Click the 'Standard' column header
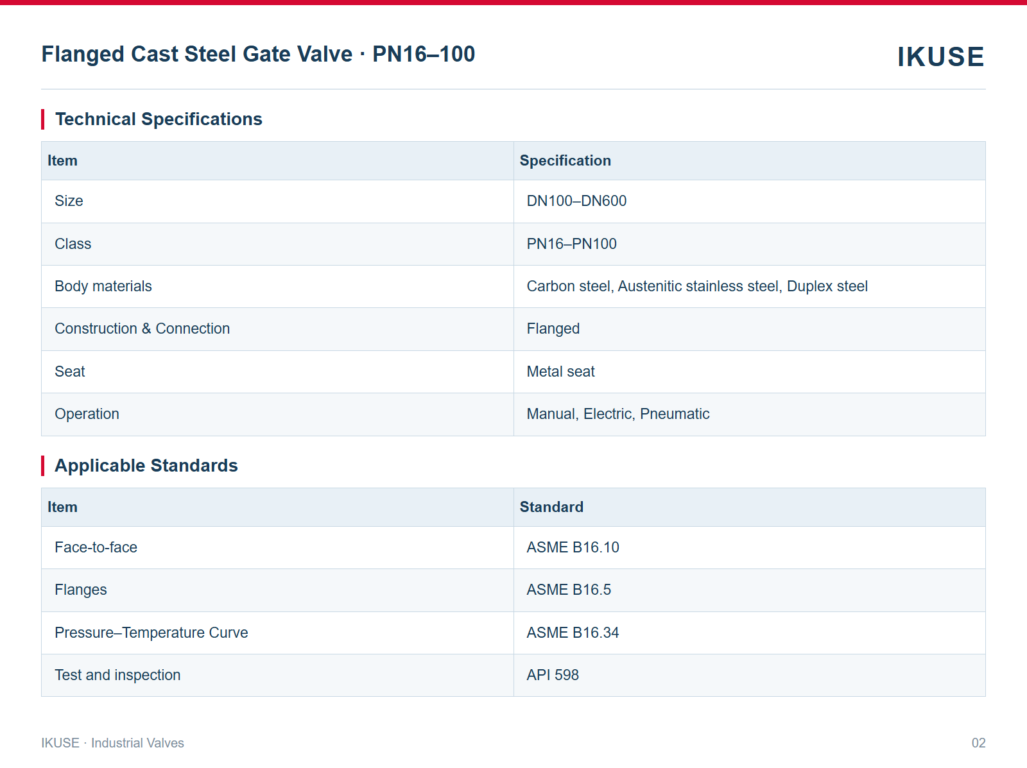1027x768 pixels. click(551, 507)
